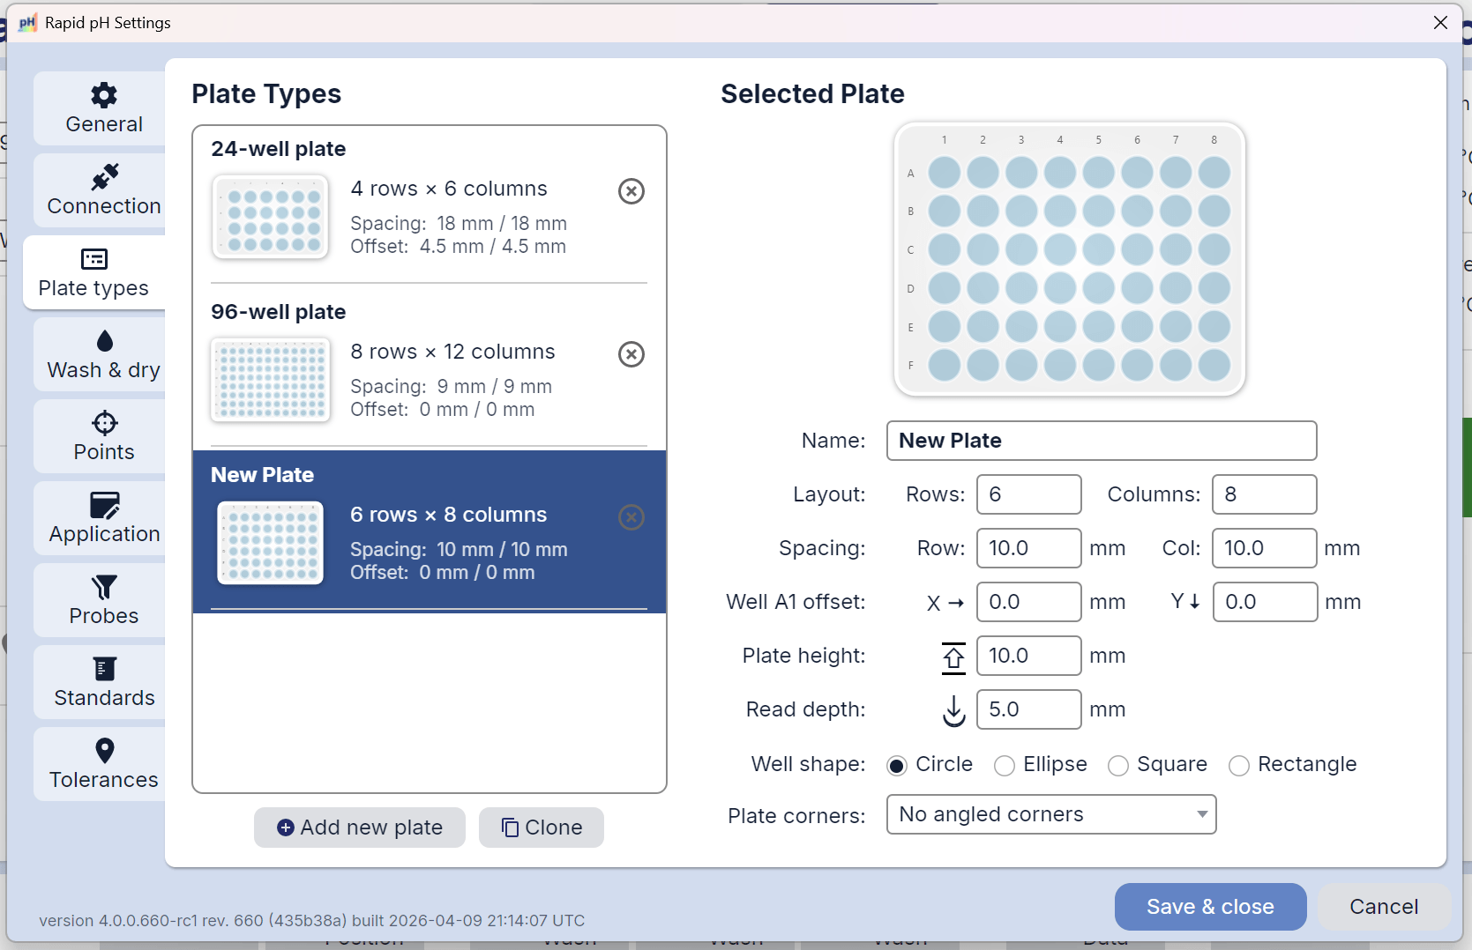This screenshot has width=1472, height=950.
Task: Switch to the Application tab
Action: click(x=103, y=518)
